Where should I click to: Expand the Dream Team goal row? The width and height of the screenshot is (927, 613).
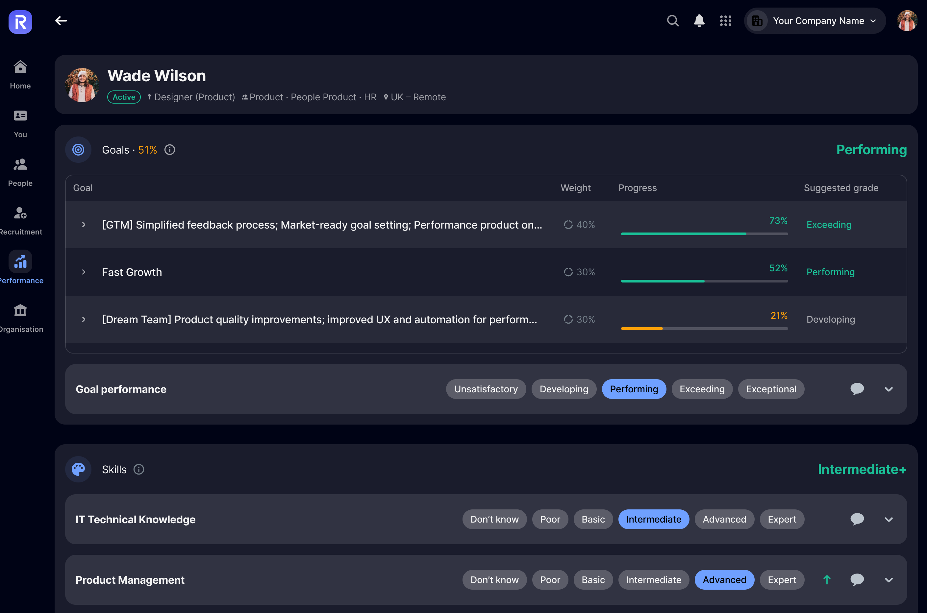coord(84,319)
